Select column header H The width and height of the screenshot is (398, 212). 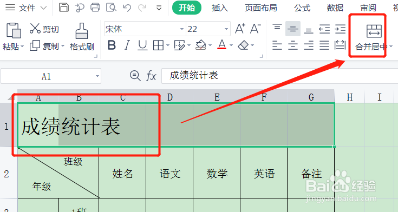click(349, 97)
